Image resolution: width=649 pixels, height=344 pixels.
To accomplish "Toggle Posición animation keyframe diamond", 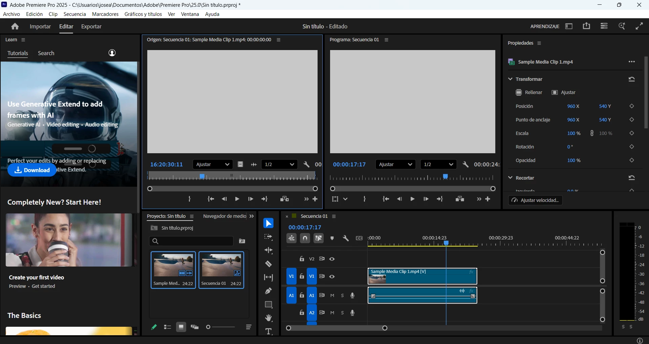I will point(632,106).
